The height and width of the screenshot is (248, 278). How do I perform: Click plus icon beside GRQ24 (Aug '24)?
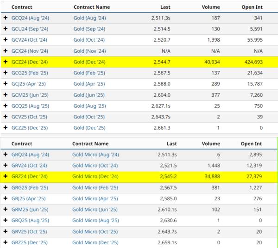6,154
